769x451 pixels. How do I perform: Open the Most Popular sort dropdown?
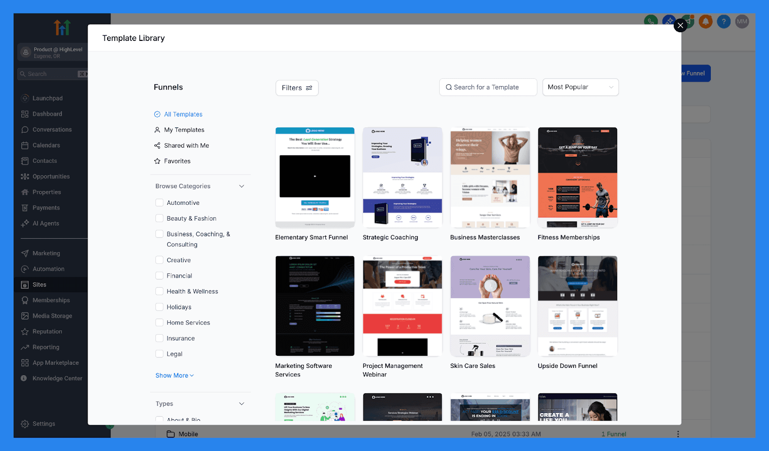pyautogui.click(x=580, y=87)
